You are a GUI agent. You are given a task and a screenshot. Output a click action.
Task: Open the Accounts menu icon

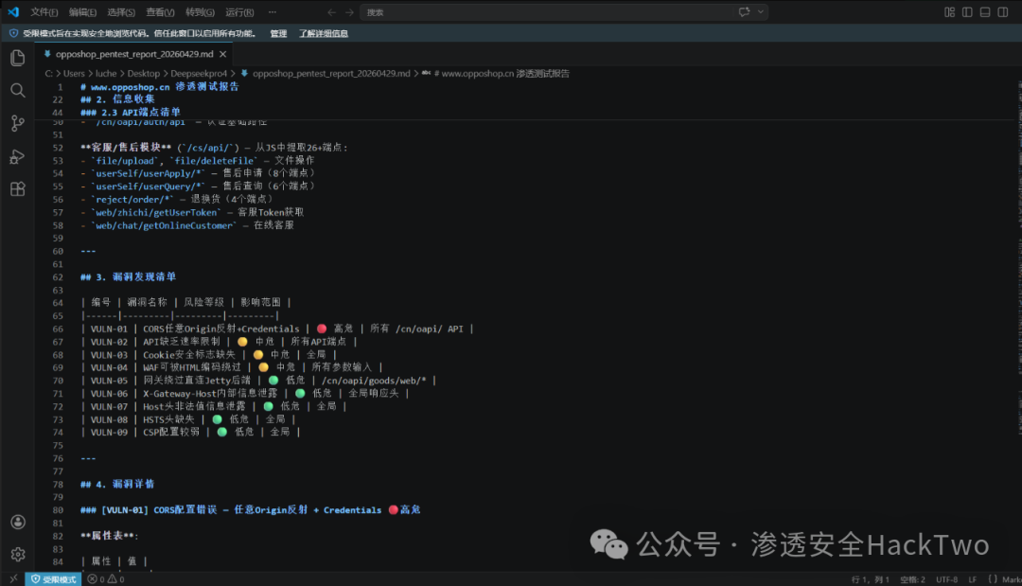coord(18,523)
